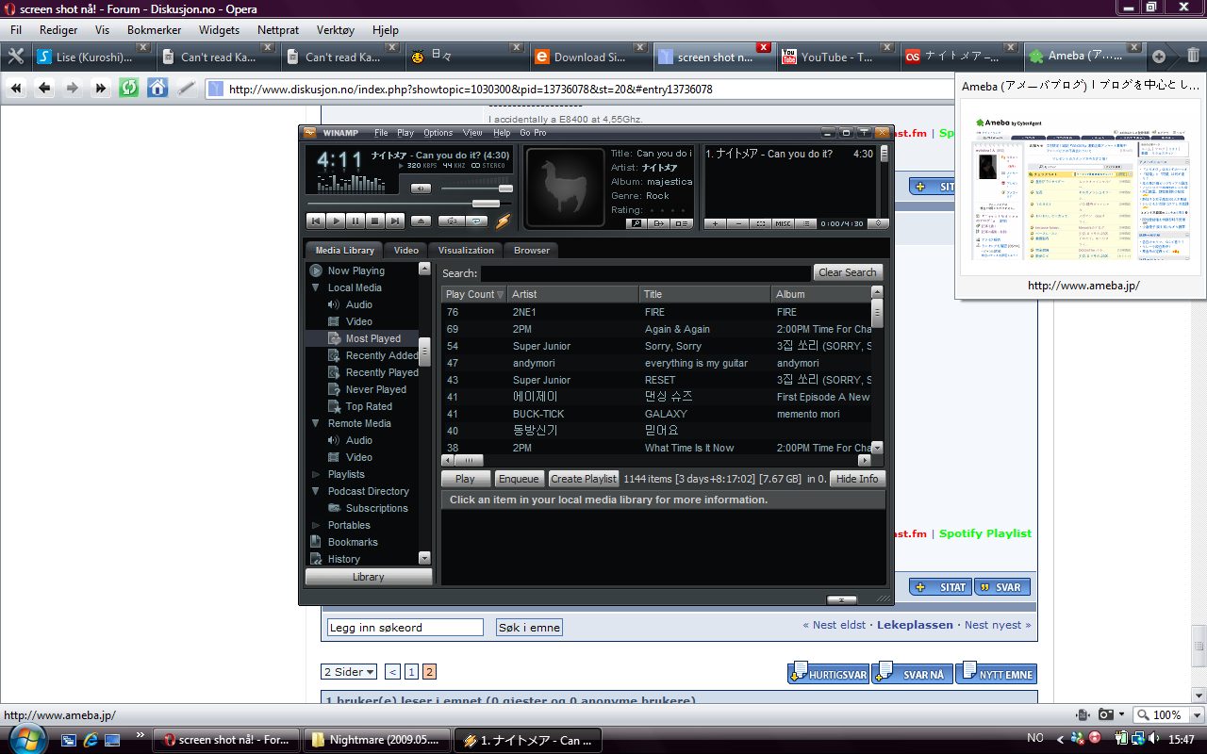Click the Play button below the track list
The image size is (1207, 754).
(x=466, y=479)
